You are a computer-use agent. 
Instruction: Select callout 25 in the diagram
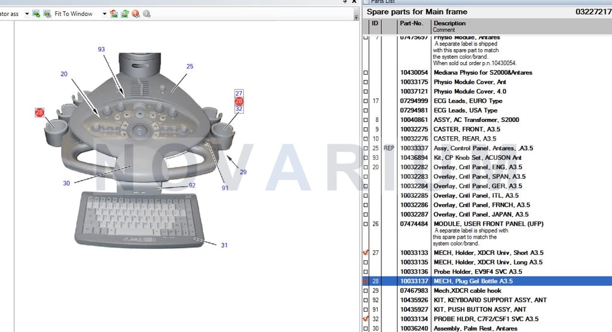pos(189,66)
